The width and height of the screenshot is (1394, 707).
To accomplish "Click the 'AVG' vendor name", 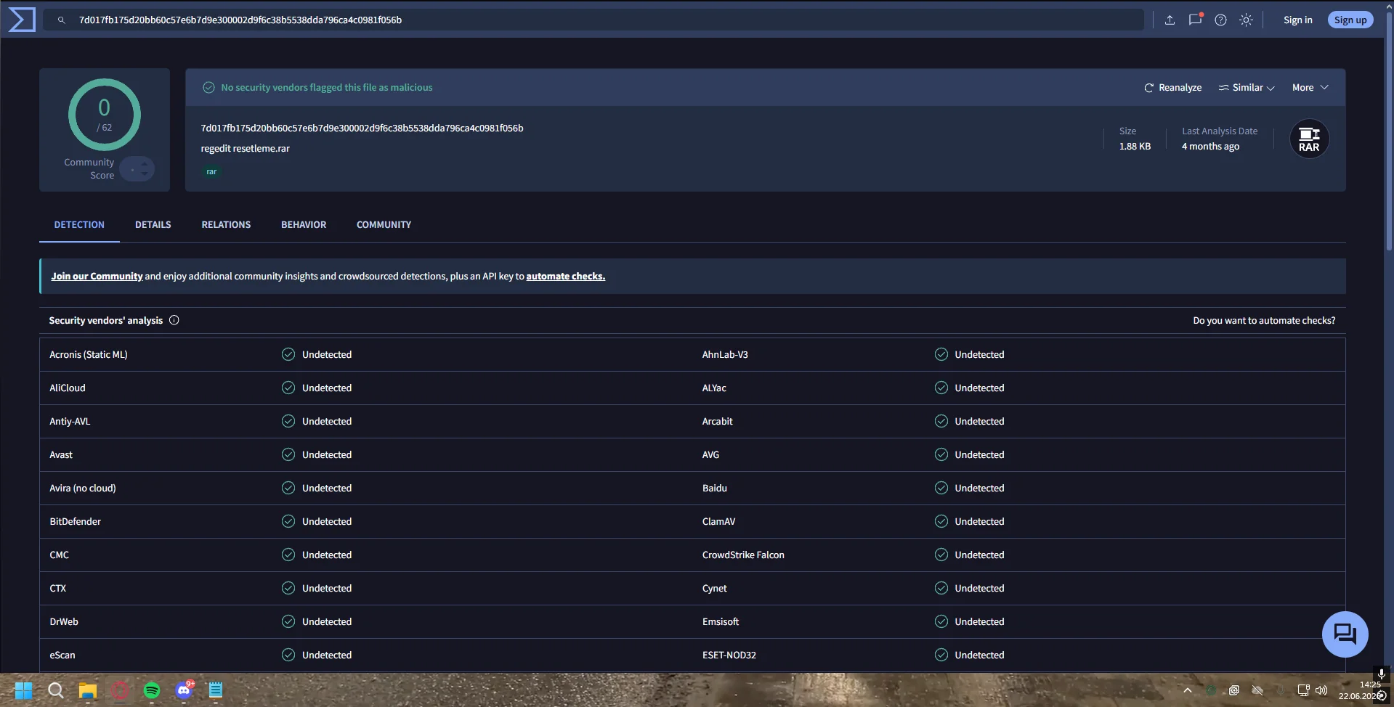I will click(710, 455).
